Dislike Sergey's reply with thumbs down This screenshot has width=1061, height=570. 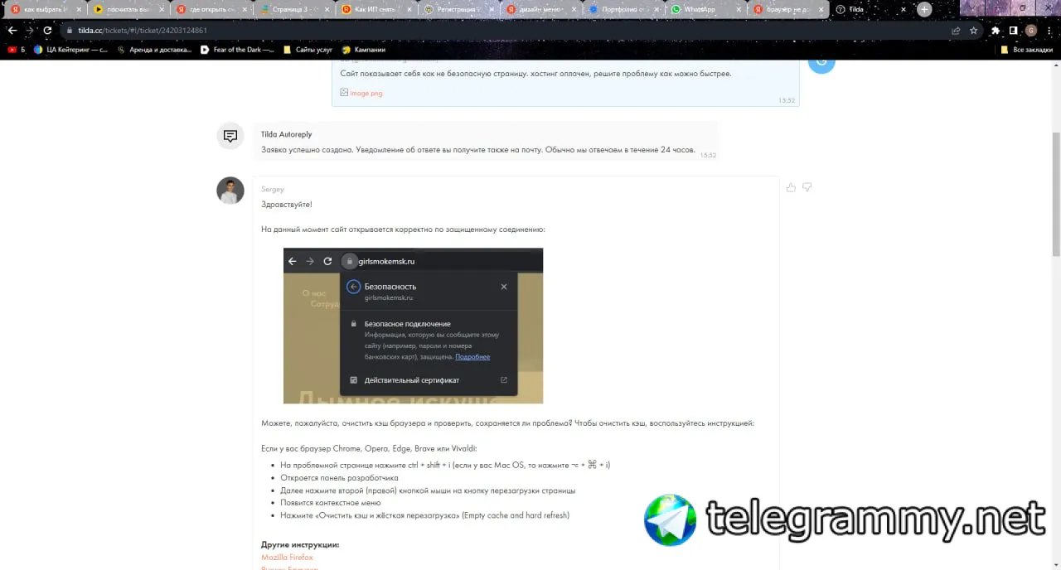pos(807,187)
